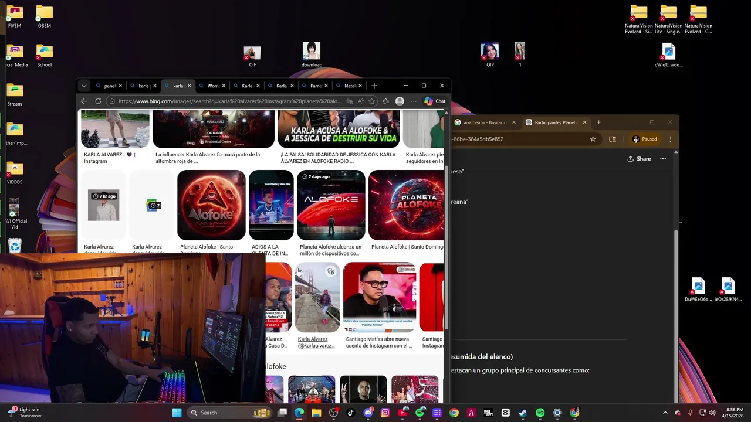Viewport: 751px width, 422px height.
Task: Show hidden system tray icons chevron
Action: pos(665,413)
